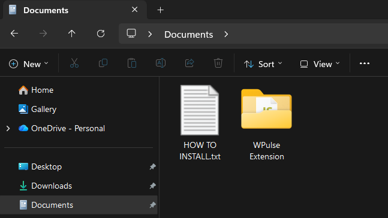Click the Paste clipboard icon
Screen dimensions: 388x218
pyautogui.click(x=132, y=63)
